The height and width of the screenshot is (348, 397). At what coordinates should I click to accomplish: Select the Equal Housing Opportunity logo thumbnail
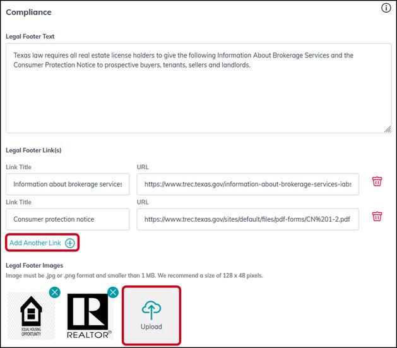point(31,316)
